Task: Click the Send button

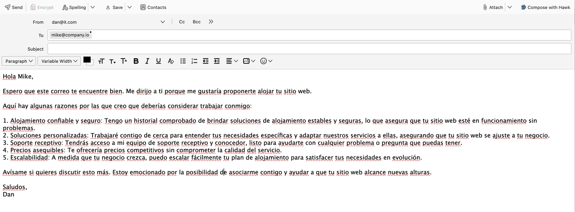Action: point(13,7)
